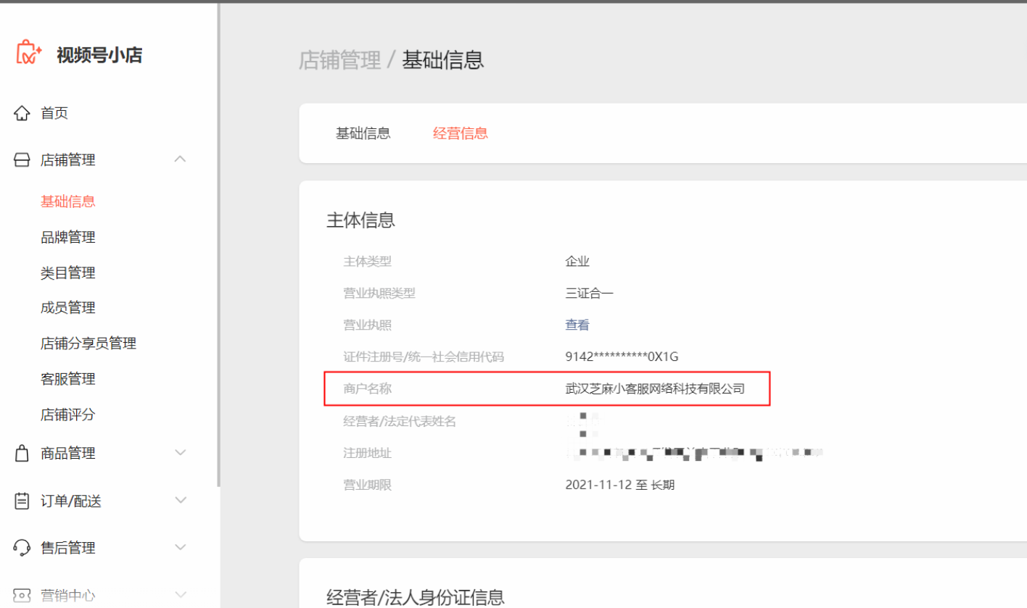Viewport: 1027px width, 608px height.
Task: Select 基础信息 in the sidebar
Action: pos(68,201)
